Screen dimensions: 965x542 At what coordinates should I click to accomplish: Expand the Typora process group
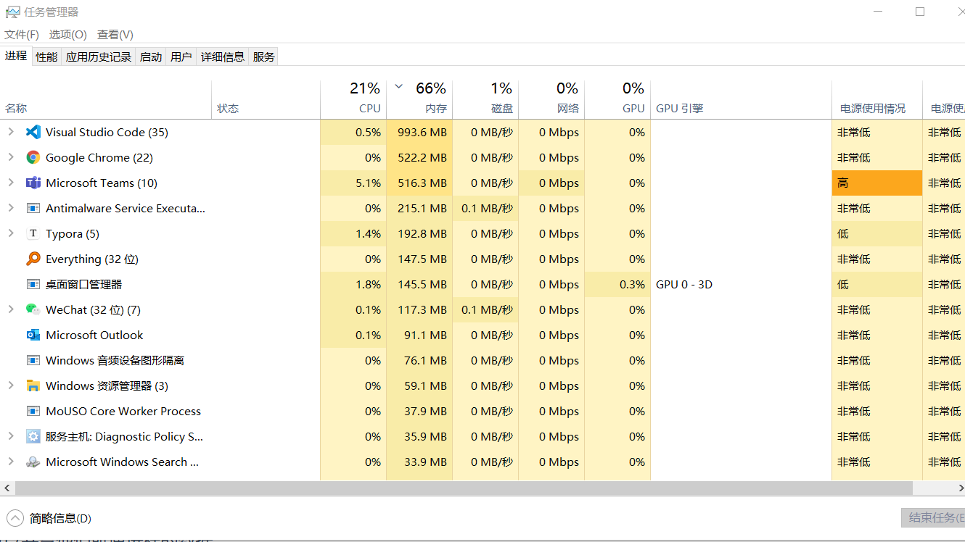click(x=10, y=233)
